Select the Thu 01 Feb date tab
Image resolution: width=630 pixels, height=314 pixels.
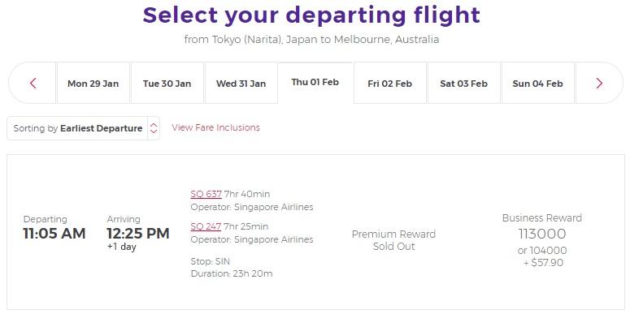pos(315,83)
